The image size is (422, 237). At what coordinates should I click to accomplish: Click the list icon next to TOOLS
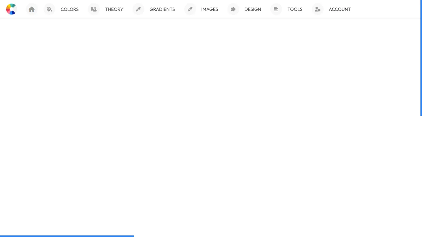click(276, 9)
